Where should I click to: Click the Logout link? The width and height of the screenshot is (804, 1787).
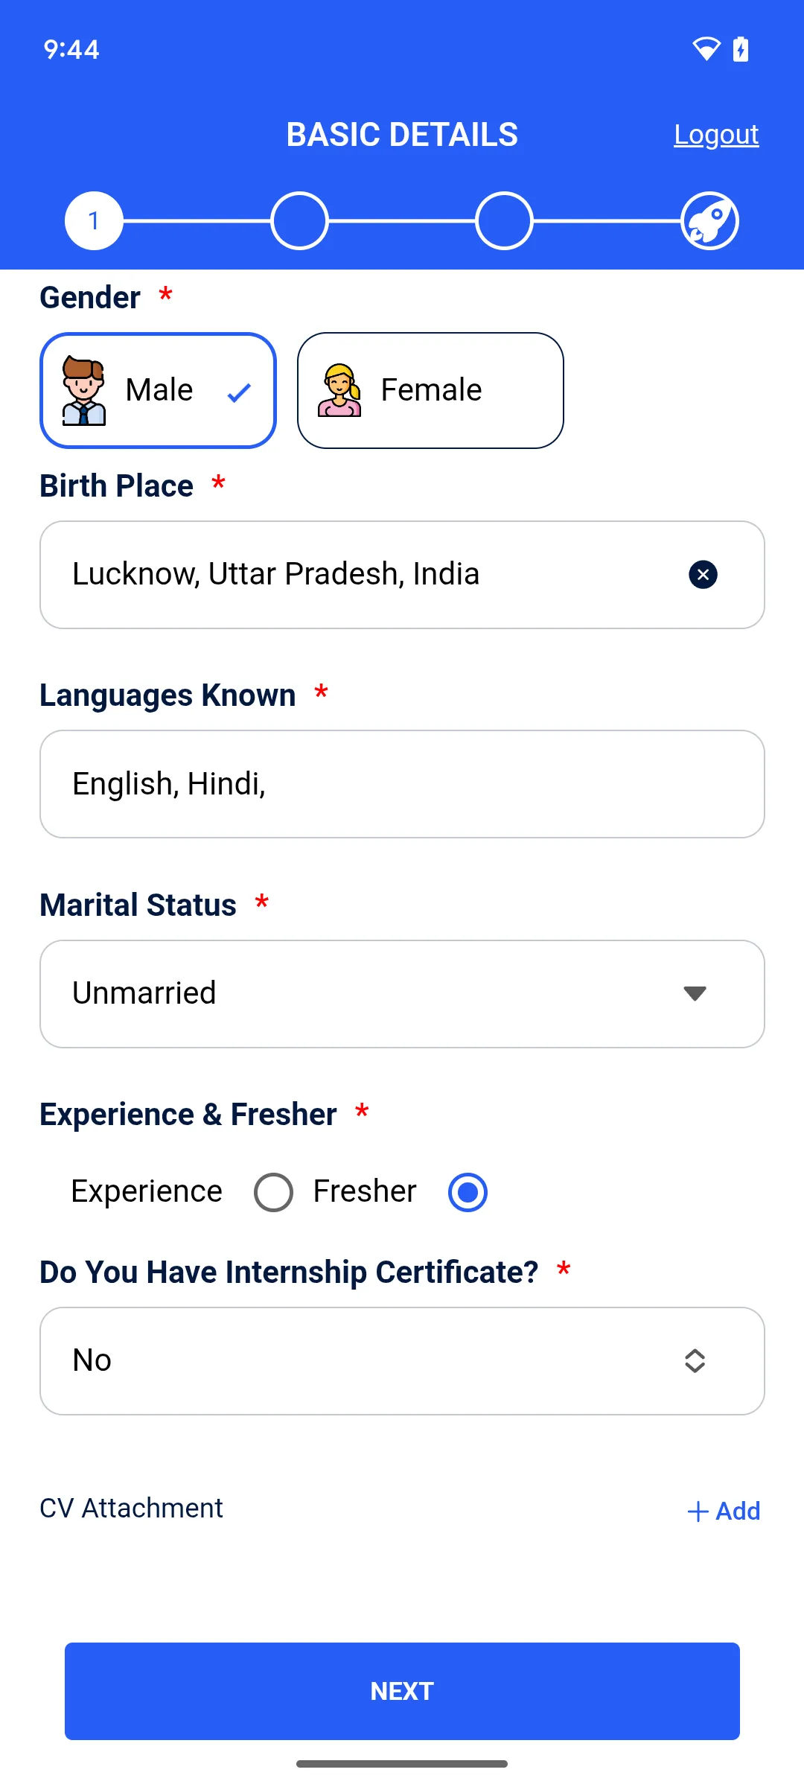716,135
